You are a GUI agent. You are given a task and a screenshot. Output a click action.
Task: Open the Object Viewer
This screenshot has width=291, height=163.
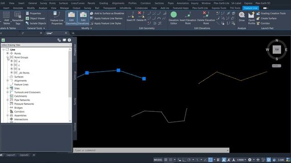coord(35,18)
